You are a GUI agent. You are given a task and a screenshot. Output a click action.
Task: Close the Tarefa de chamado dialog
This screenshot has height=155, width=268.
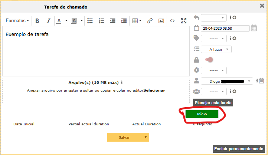(x=262, y=6)
